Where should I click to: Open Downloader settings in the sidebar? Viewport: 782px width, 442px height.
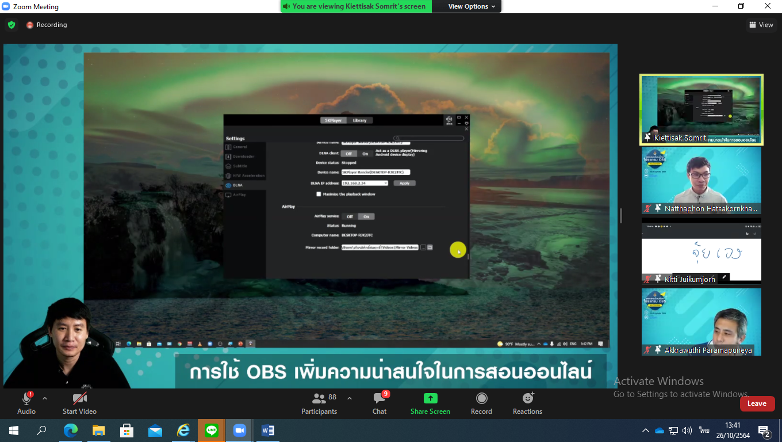tap(245, 157)
